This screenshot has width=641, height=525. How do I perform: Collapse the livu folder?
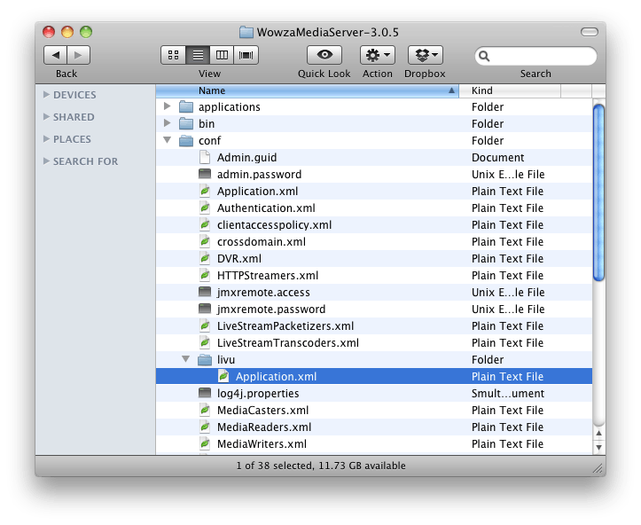(x=186, y=360)
